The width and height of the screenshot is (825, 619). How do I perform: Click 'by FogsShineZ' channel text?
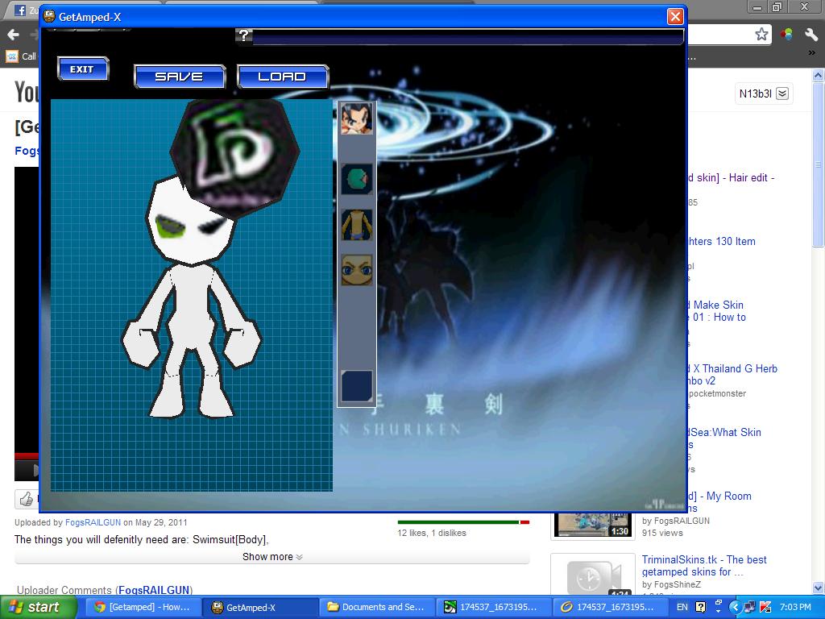coord(671,584)
